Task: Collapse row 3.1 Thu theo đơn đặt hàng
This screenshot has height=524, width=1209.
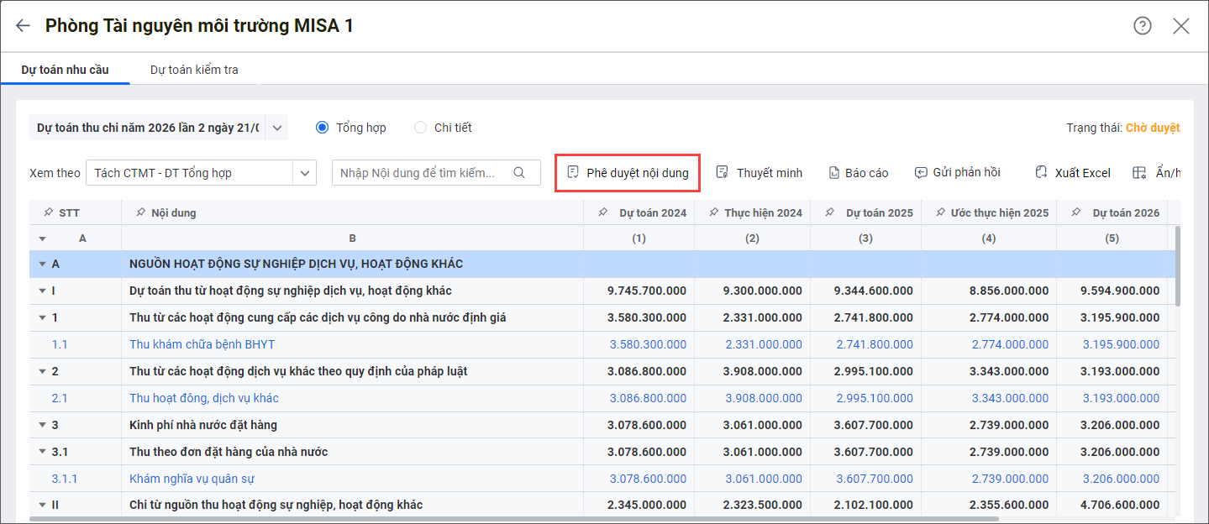Action: (43, 452)
